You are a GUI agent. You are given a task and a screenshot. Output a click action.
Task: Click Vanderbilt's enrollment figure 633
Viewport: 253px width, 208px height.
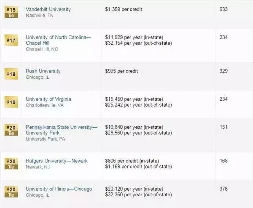[223, 9]
